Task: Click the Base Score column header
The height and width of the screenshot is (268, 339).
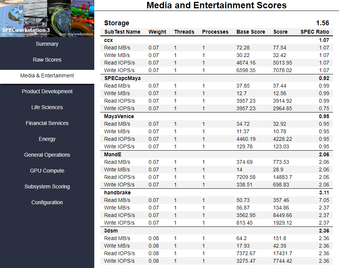Action: coord(251,32)
